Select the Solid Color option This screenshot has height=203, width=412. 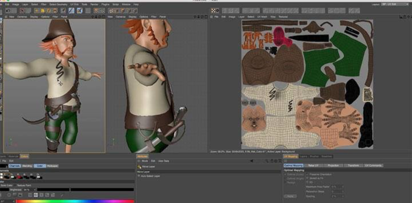click(6, 185)
